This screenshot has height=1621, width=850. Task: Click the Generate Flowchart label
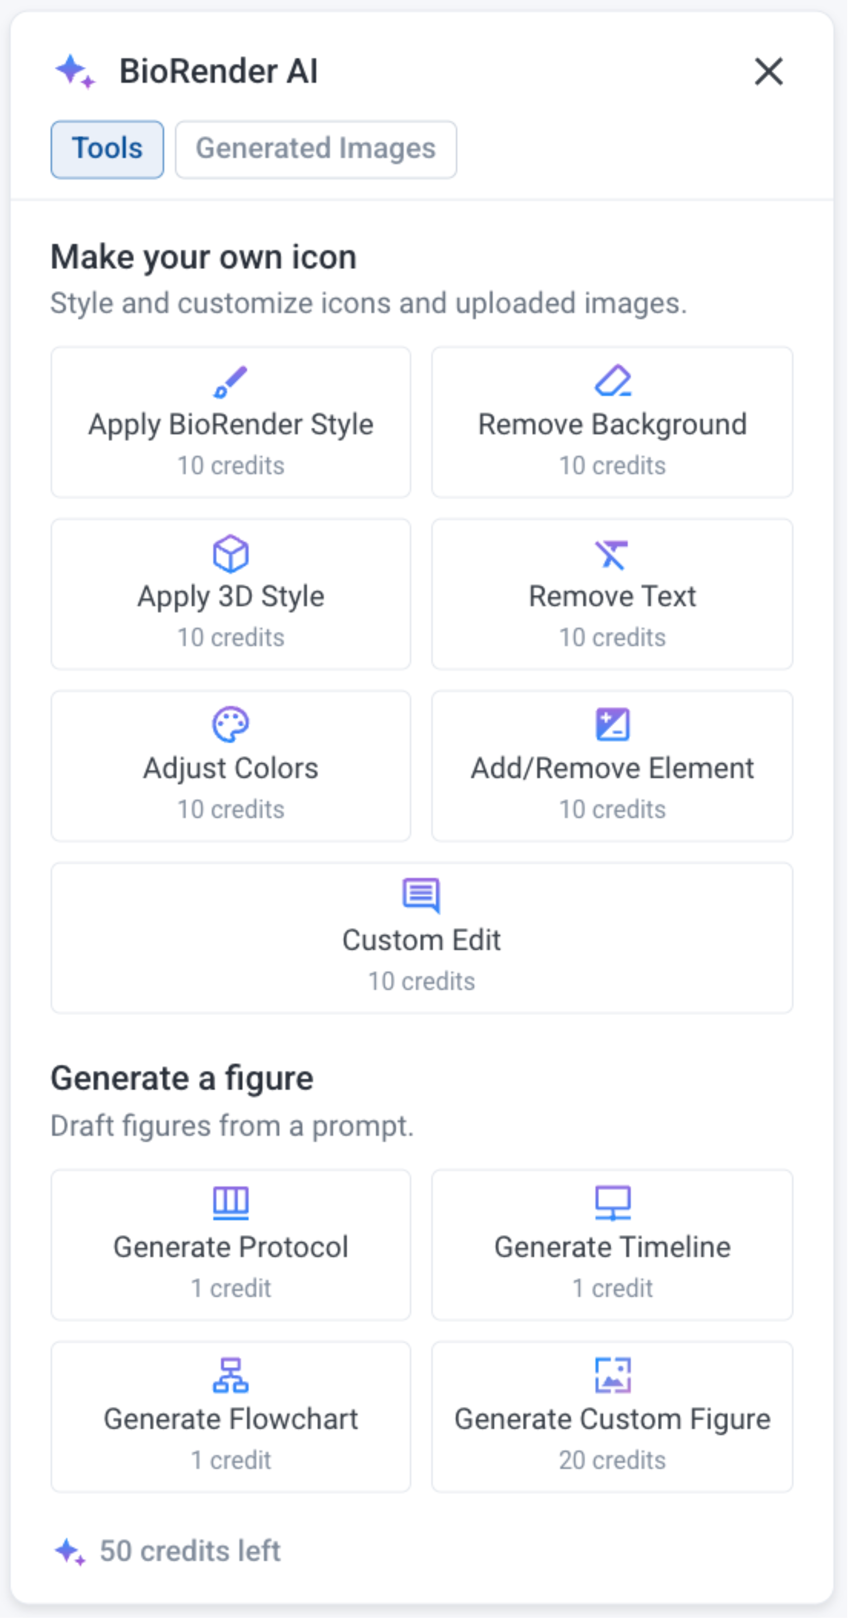[230, 1419]
